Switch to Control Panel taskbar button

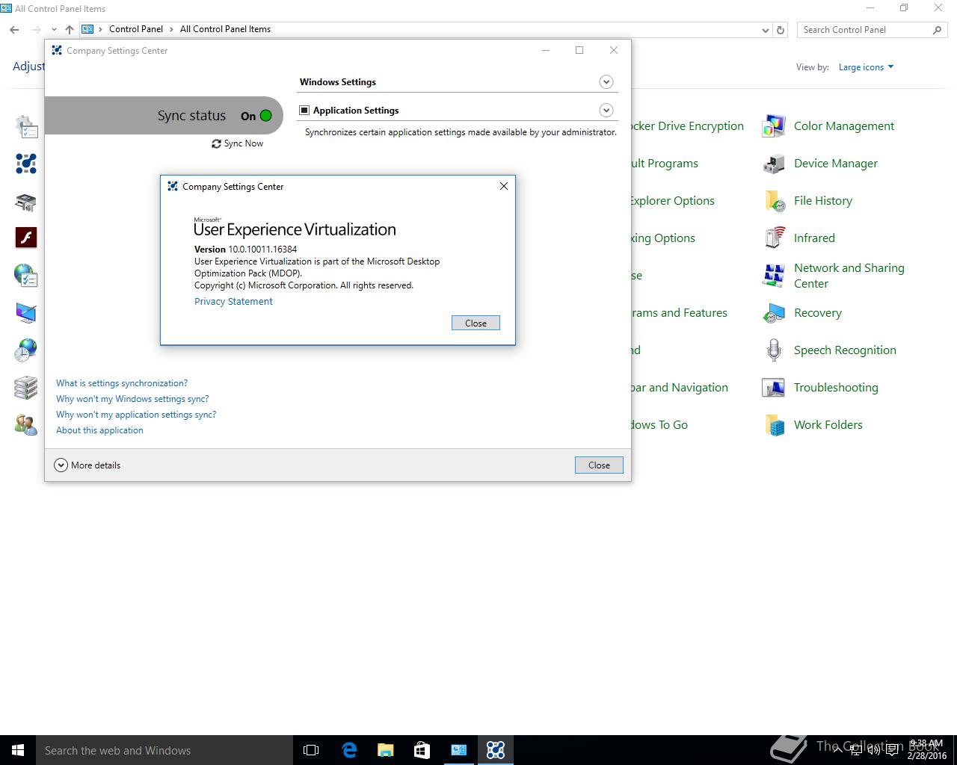(x=459, y=750)
